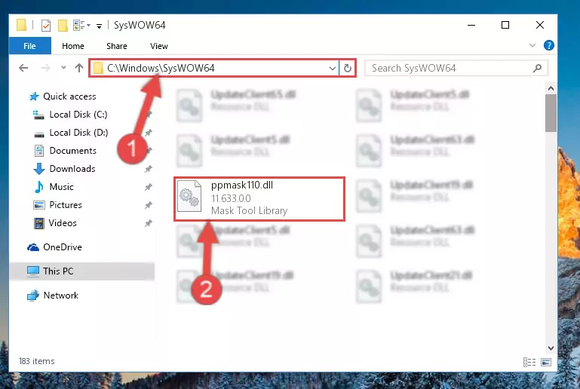Open the Recent locations dropdown arrow
This screenshot has width=580, height=389.
point(63,67)
